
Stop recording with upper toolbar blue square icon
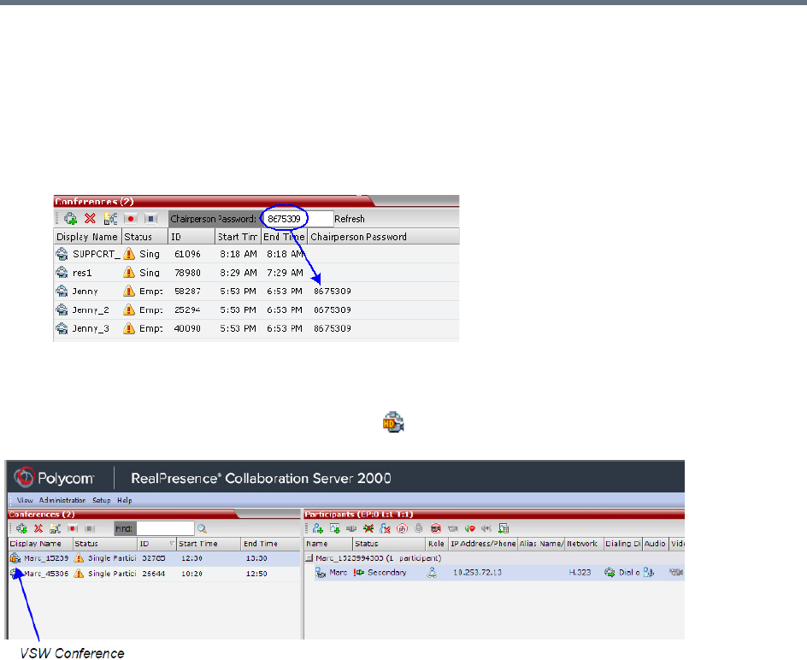[150, 219]
